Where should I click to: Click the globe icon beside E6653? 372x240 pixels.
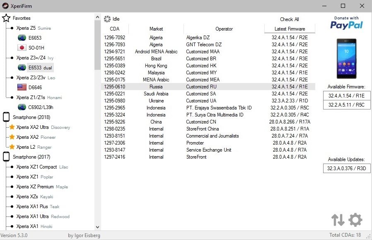[22, 38]
